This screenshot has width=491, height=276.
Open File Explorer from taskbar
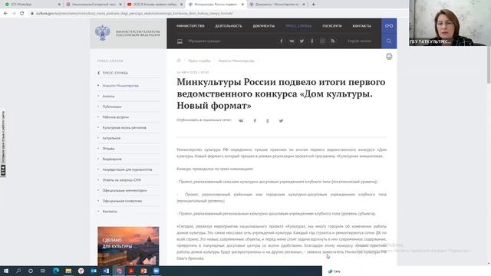(68, 271)
